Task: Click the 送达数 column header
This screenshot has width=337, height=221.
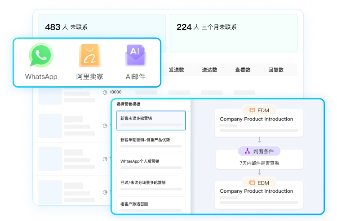Action: 209,70
